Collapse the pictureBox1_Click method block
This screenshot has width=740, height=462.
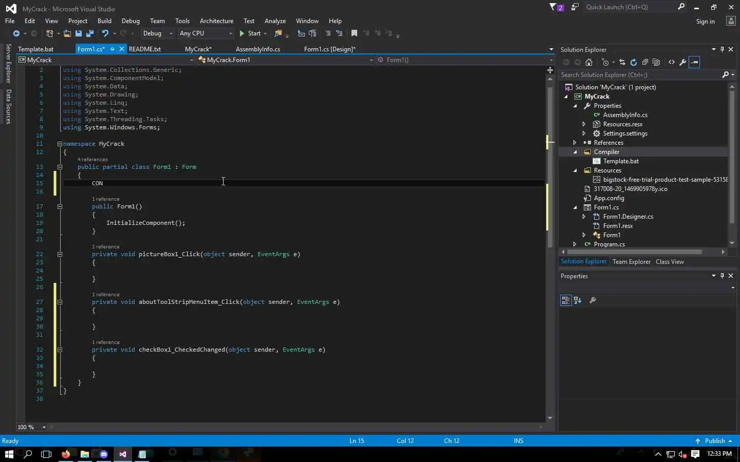(x=60, y=254)
